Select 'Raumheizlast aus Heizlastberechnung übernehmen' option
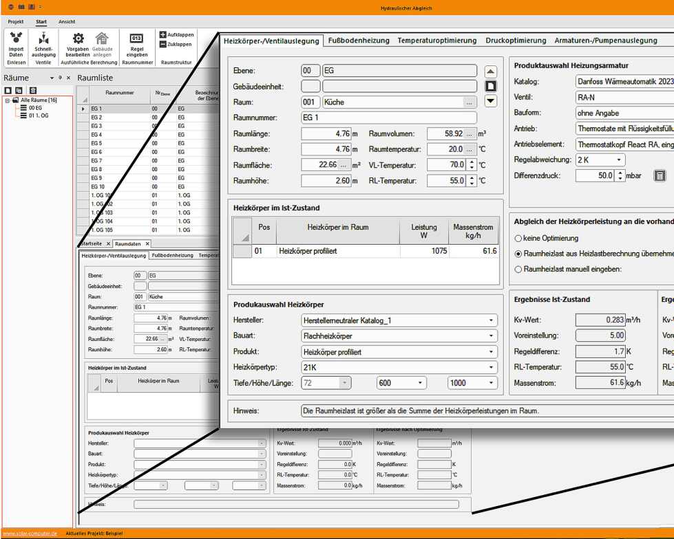674x539 pixels. click(518, 254)
